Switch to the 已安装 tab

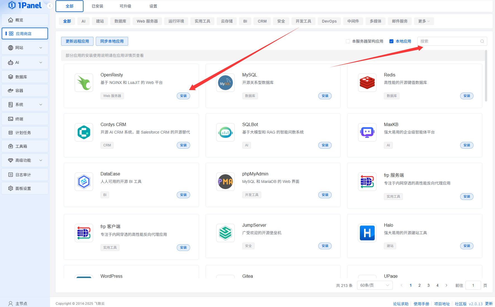pyautogui.click(x=97, y=6)
